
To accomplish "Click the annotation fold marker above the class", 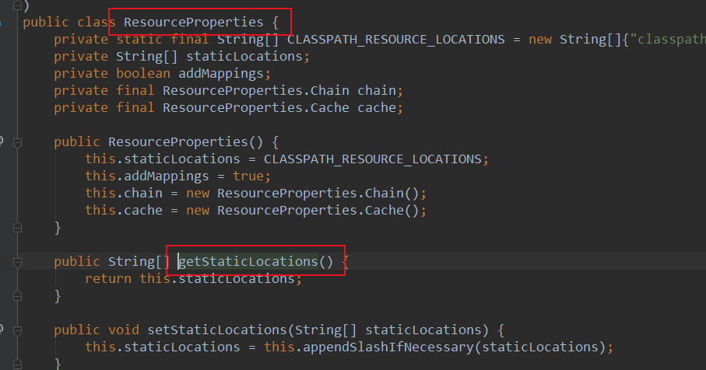I will [x=18, y=5].
